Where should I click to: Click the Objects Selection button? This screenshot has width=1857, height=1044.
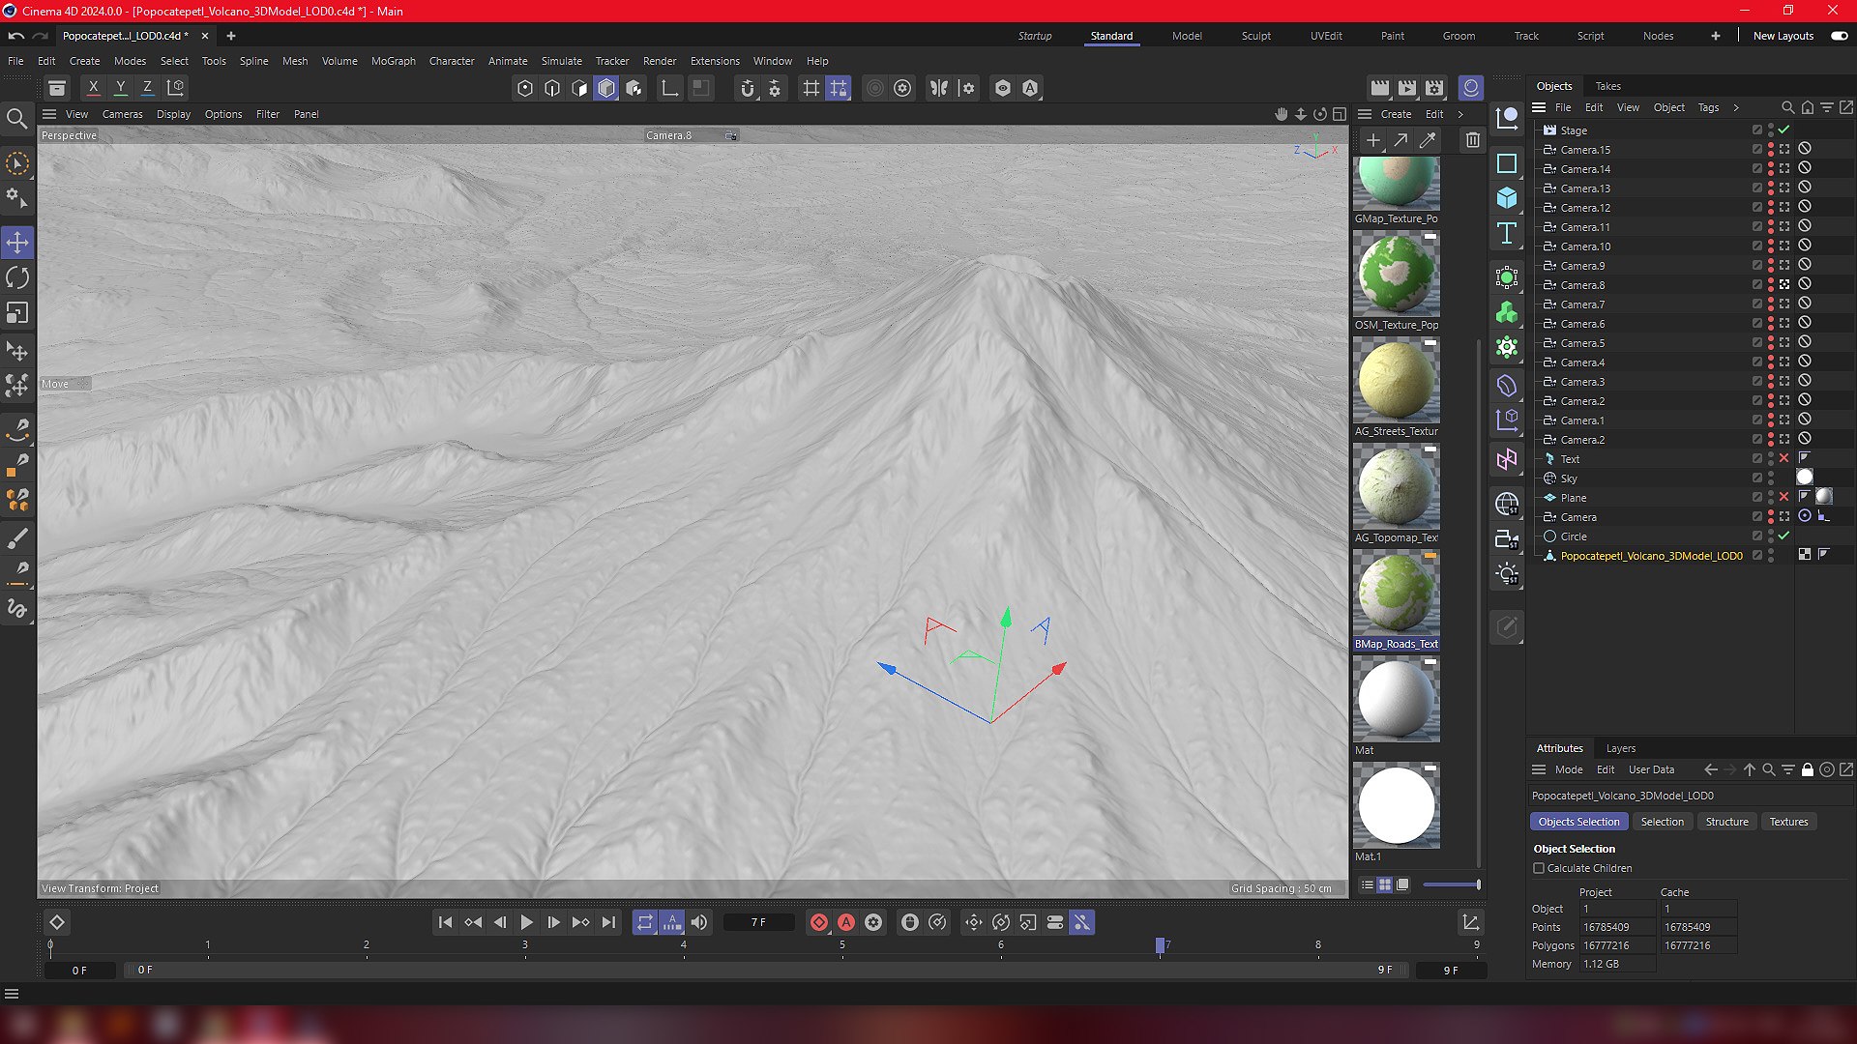pos(1578,822)
